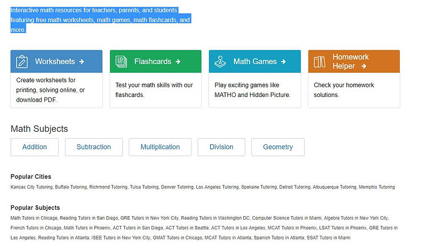Click the text 'Play exciting games like MATHO'
The image size is (430, 243).
point(252,90)
